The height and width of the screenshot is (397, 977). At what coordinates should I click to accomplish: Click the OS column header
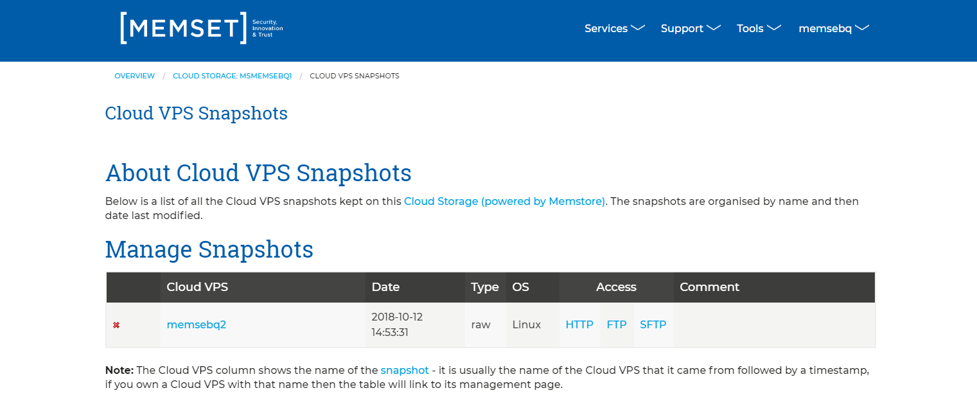point(533,287)
